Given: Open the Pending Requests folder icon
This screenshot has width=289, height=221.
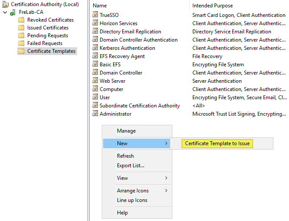Looking at the screenshot, I should [21, 36].
